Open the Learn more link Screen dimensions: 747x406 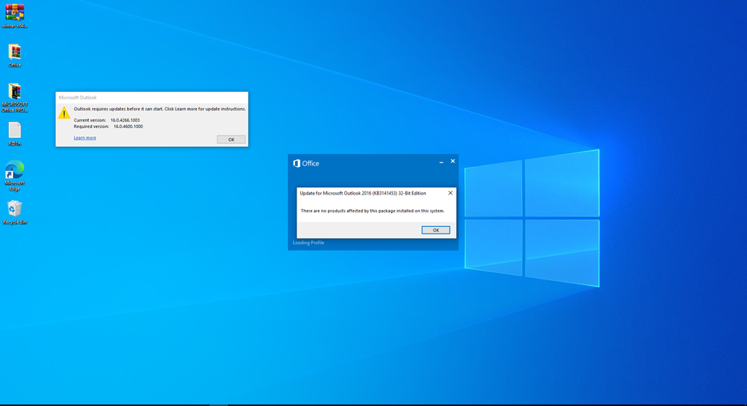[85, 138]
